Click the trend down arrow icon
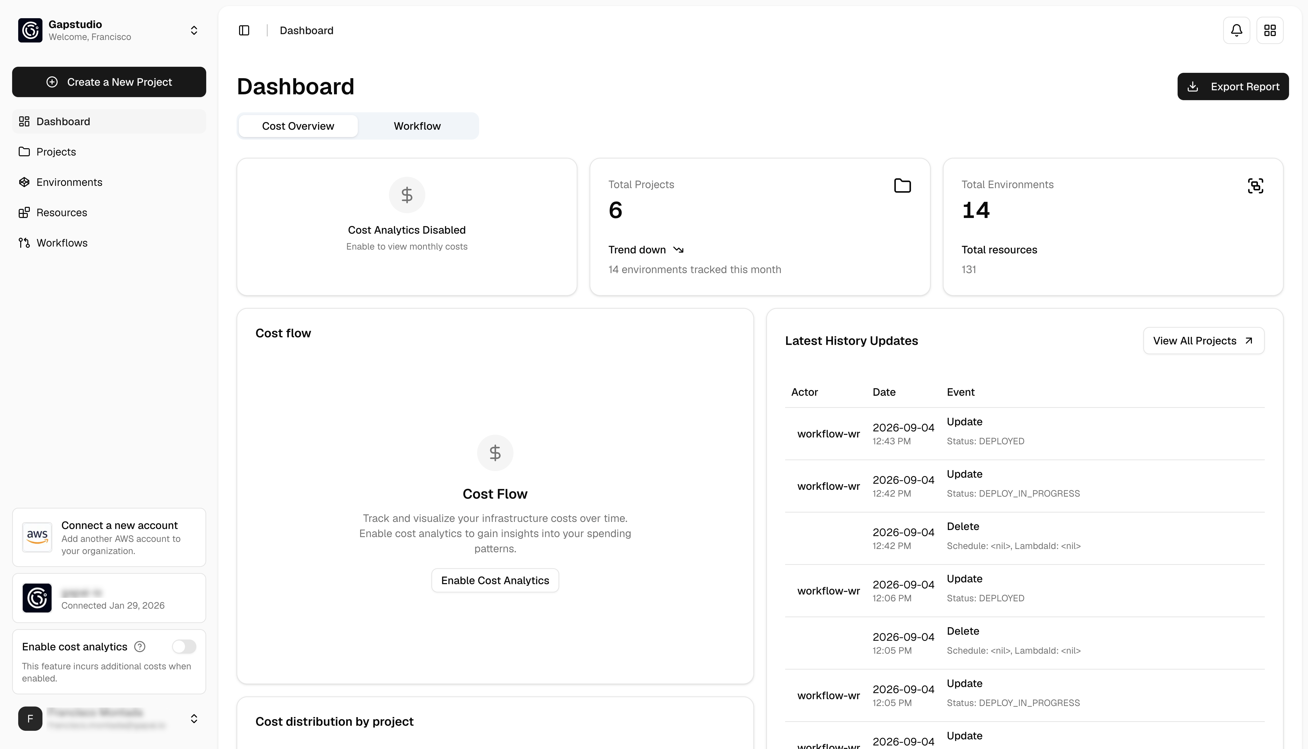This screenshot has height=749, width=1308. click(679, 250)
